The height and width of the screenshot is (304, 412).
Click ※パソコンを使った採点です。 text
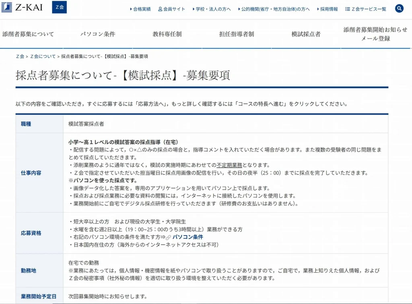coord(103,180)
